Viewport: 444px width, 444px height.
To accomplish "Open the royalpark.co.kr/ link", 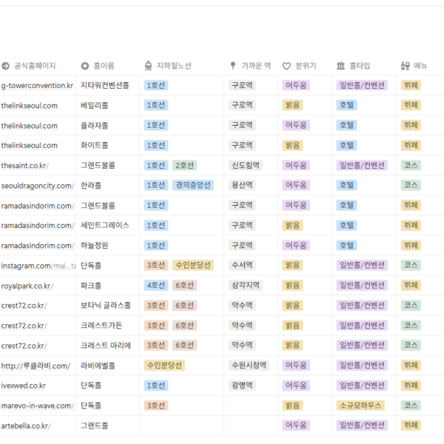I will (27, 286).
